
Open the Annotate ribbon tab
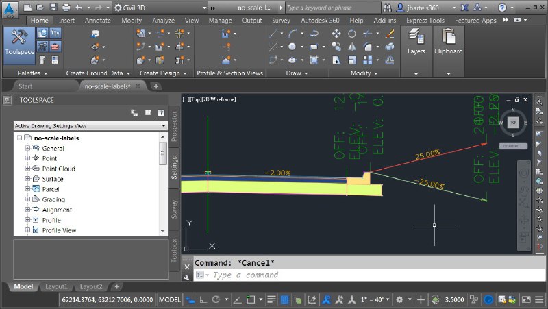(97, 21)
